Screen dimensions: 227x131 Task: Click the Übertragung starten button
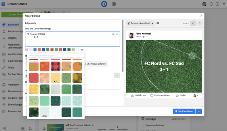point(96,64)
